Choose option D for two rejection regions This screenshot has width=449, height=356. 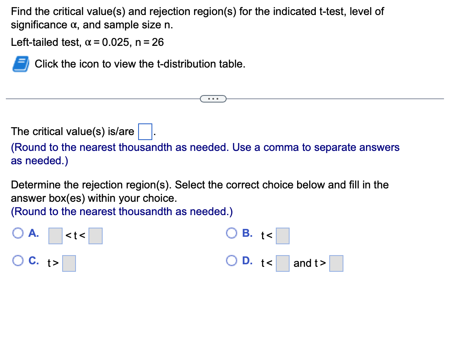coord(231,261)
